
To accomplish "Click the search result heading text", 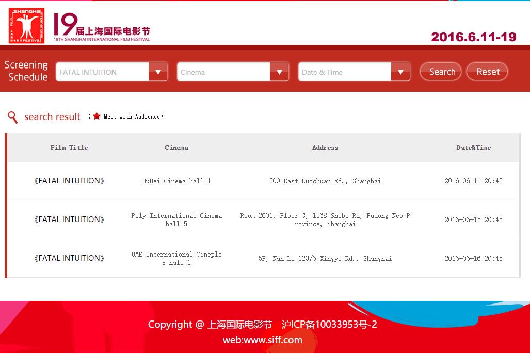I will coord(52,117).
